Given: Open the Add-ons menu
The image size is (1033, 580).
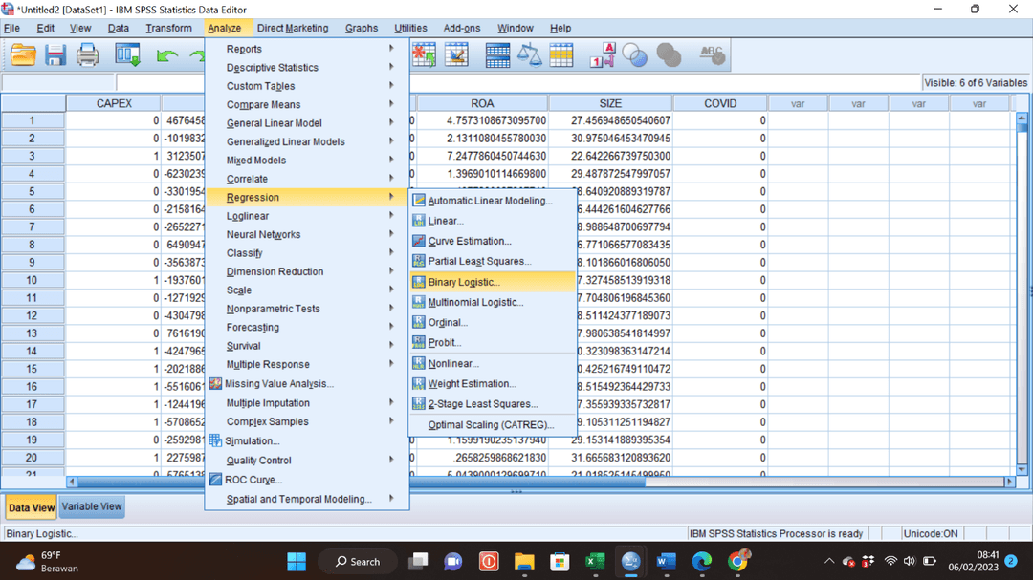Looking at the screenshot, I should pyautogui.click(x=462, y=29).
